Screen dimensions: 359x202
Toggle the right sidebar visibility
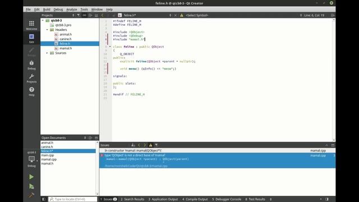coord(327,199)
